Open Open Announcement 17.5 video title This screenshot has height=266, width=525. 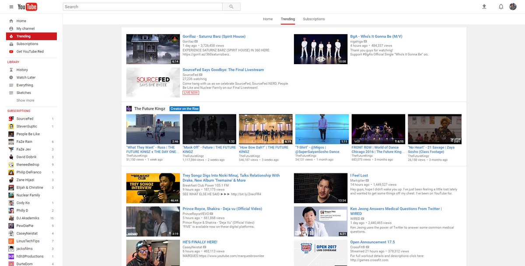tap(372, 242)
